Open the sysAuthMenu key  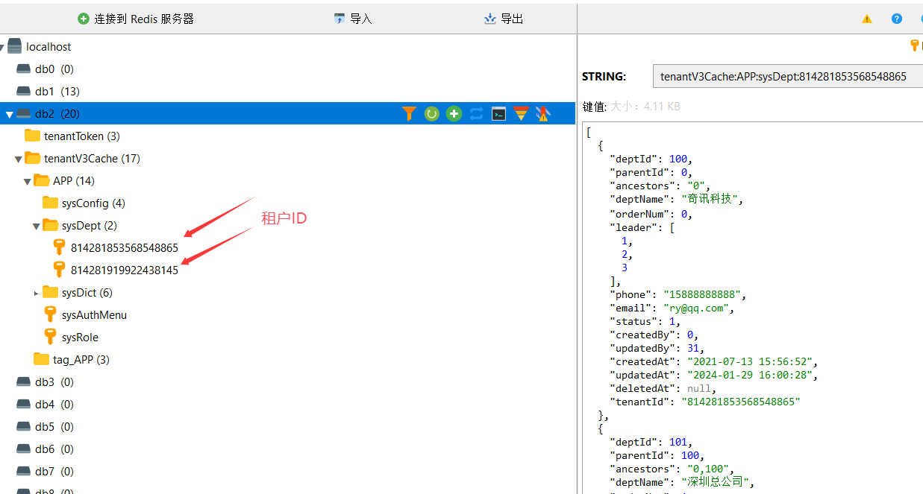pyautogui.click(x=94, y=315)
